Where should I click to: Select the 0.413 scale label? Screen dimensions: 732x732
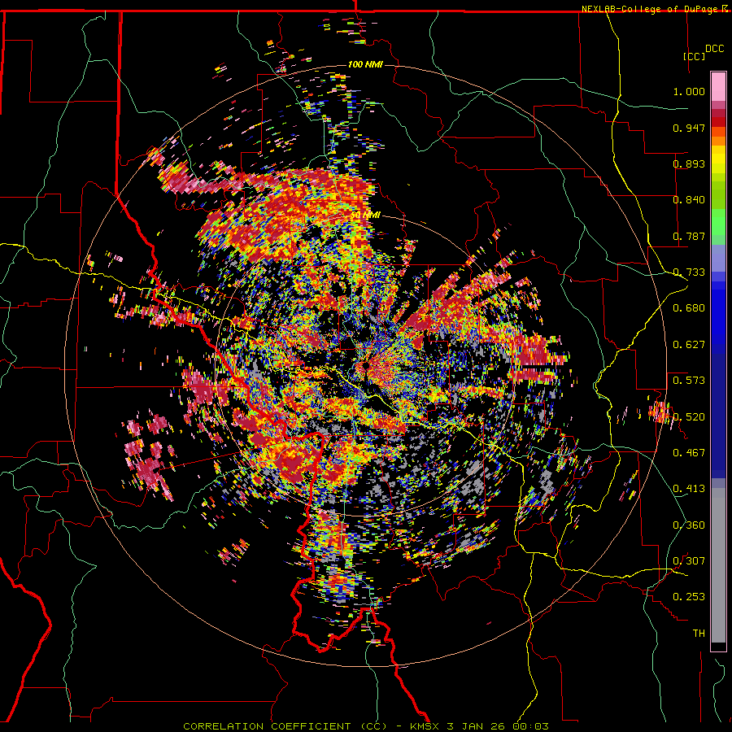click(x=689, y=489)
